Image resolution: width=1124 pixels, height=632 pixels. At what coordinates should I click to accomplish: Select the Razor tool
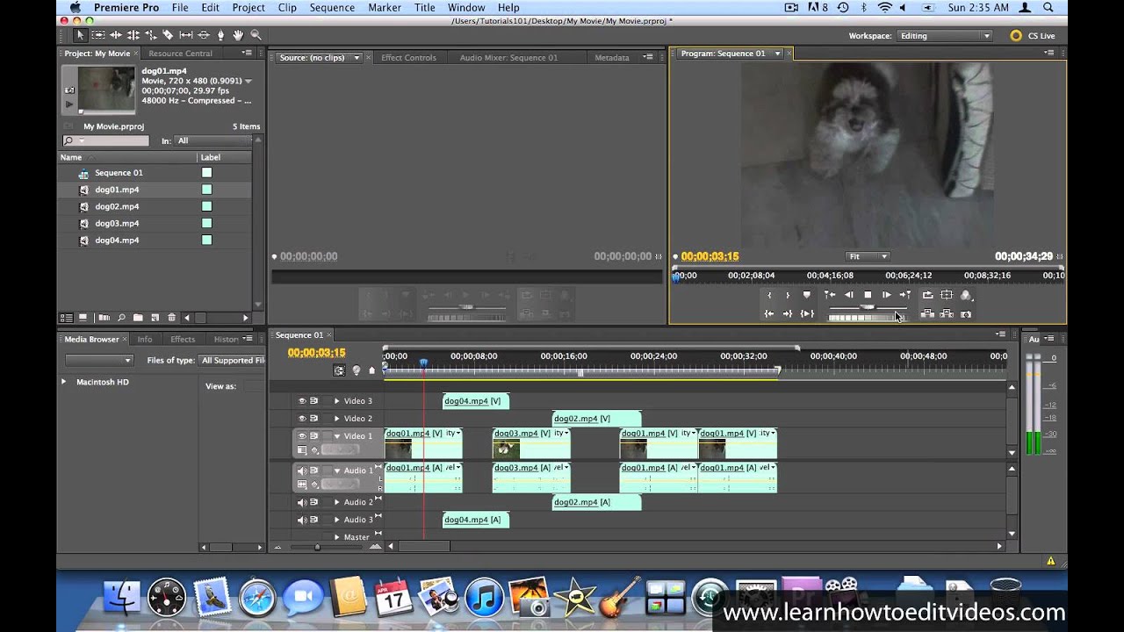[168, 35]
